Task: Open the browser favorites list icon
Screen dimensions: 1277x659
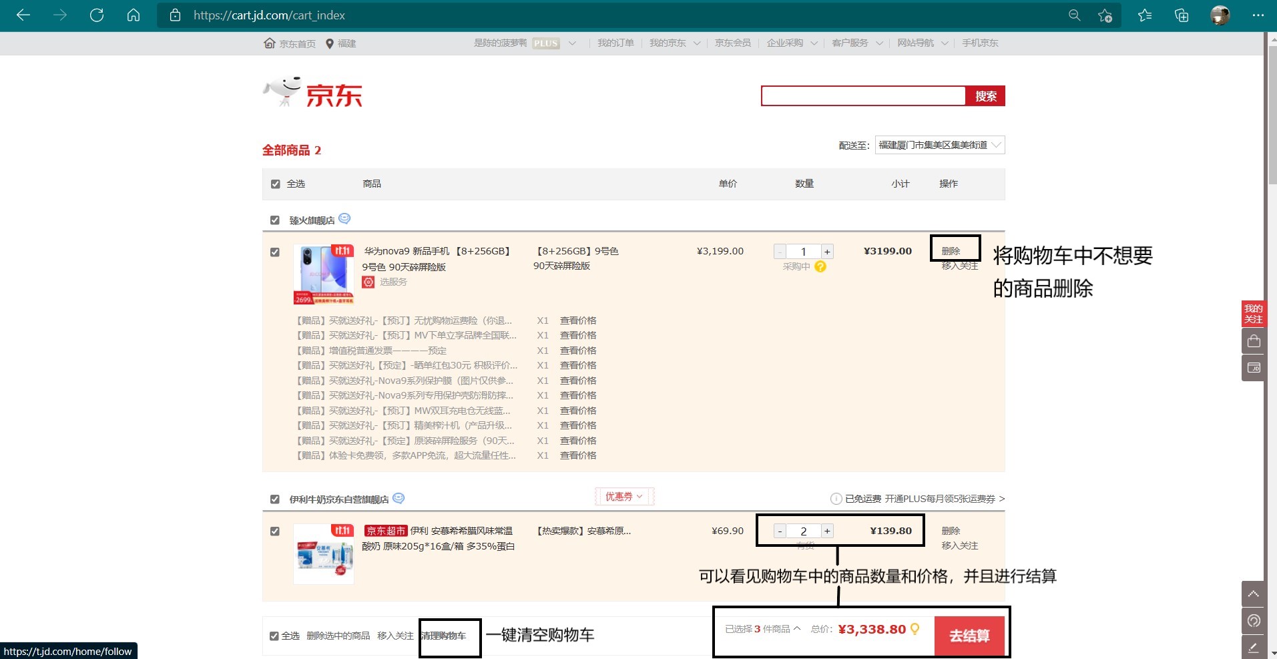Action: point(1145,15)
